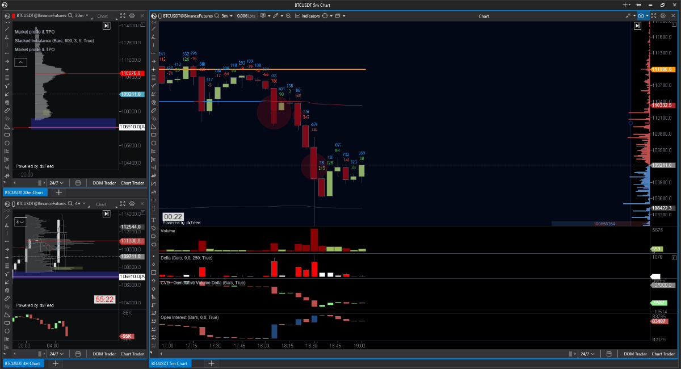Select the BTCUSDT 4H Chart tab
The height and width of the screenshot is (369, 681).
23,363
